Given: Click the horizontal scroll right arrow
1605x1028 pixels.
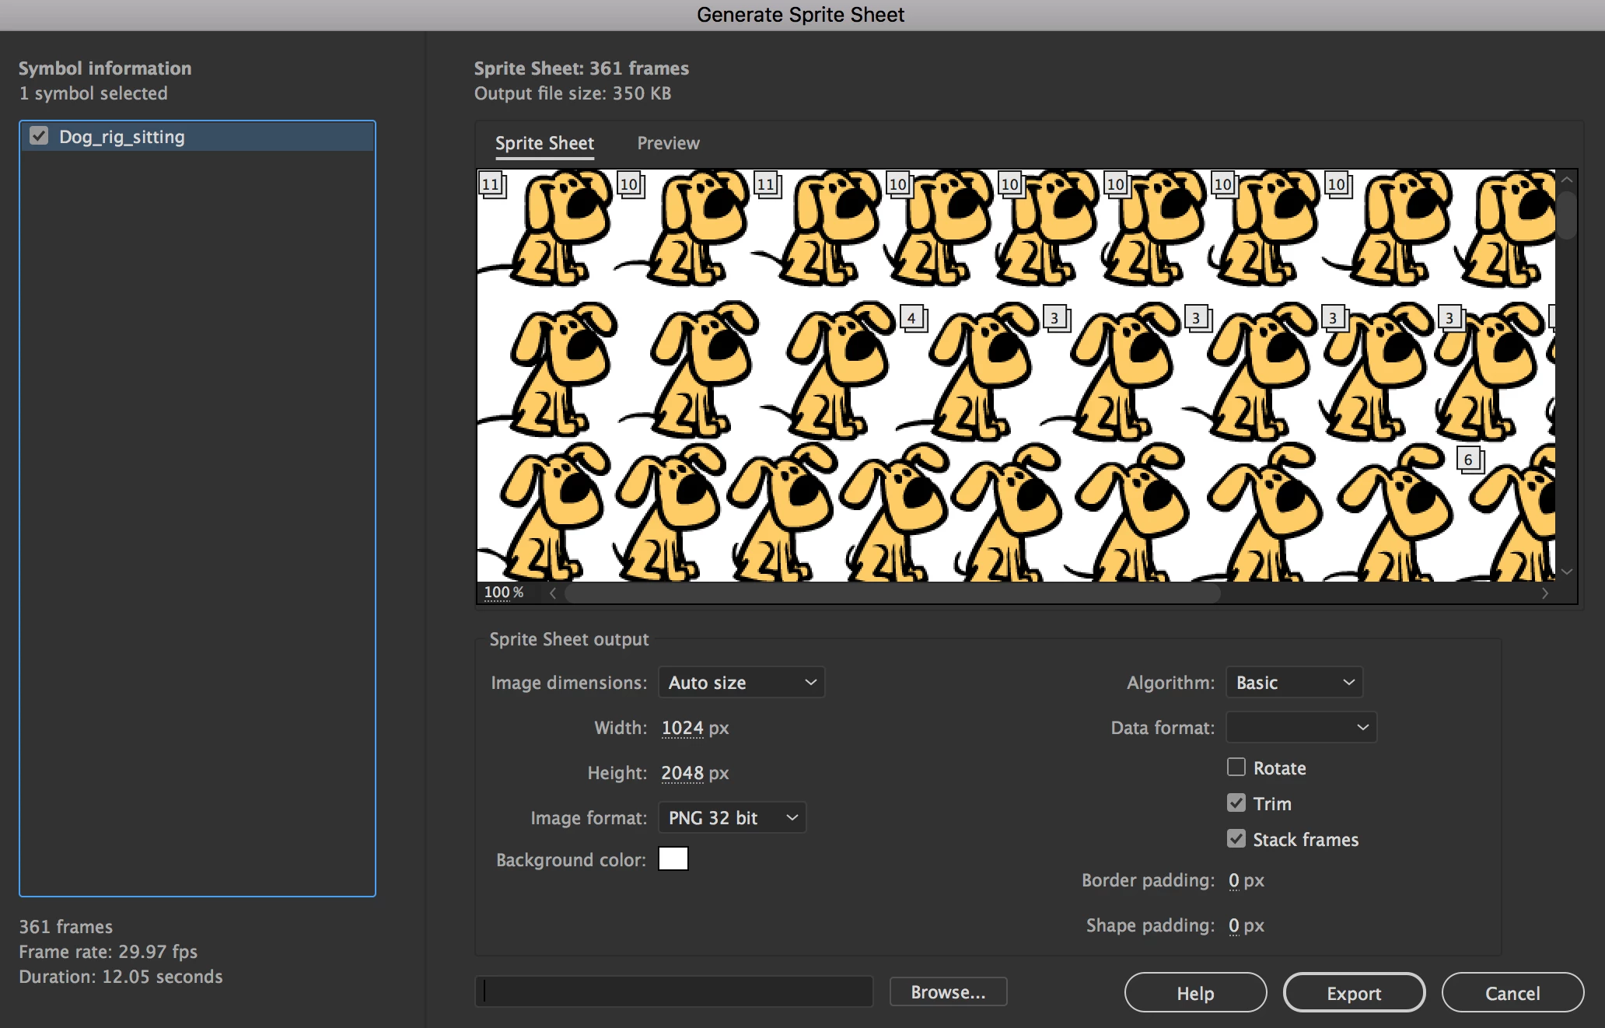Looking at the screenshot, I should [x=1545, y=593].
